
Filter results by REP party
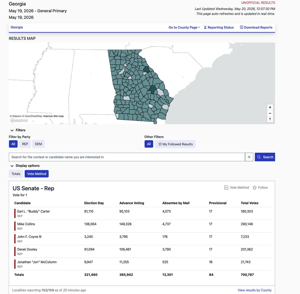click(x=25, y=144)
